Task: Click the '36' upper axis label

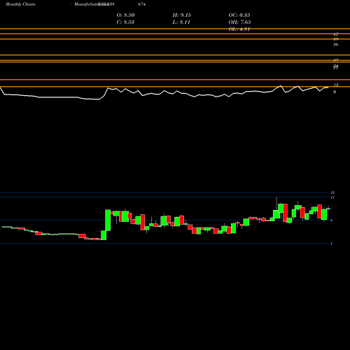Action: point(335,44)
